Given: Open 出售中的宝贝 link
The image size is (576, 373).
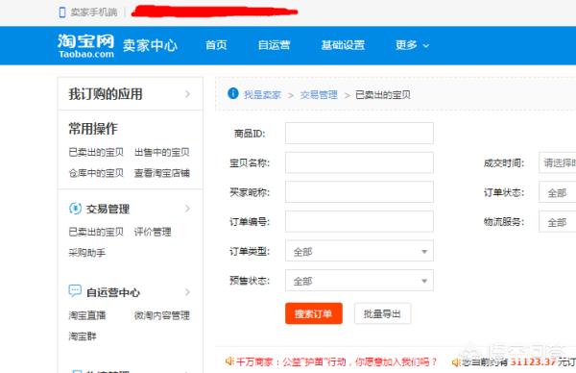Looking at the screenshot, I should pos(161,152).
